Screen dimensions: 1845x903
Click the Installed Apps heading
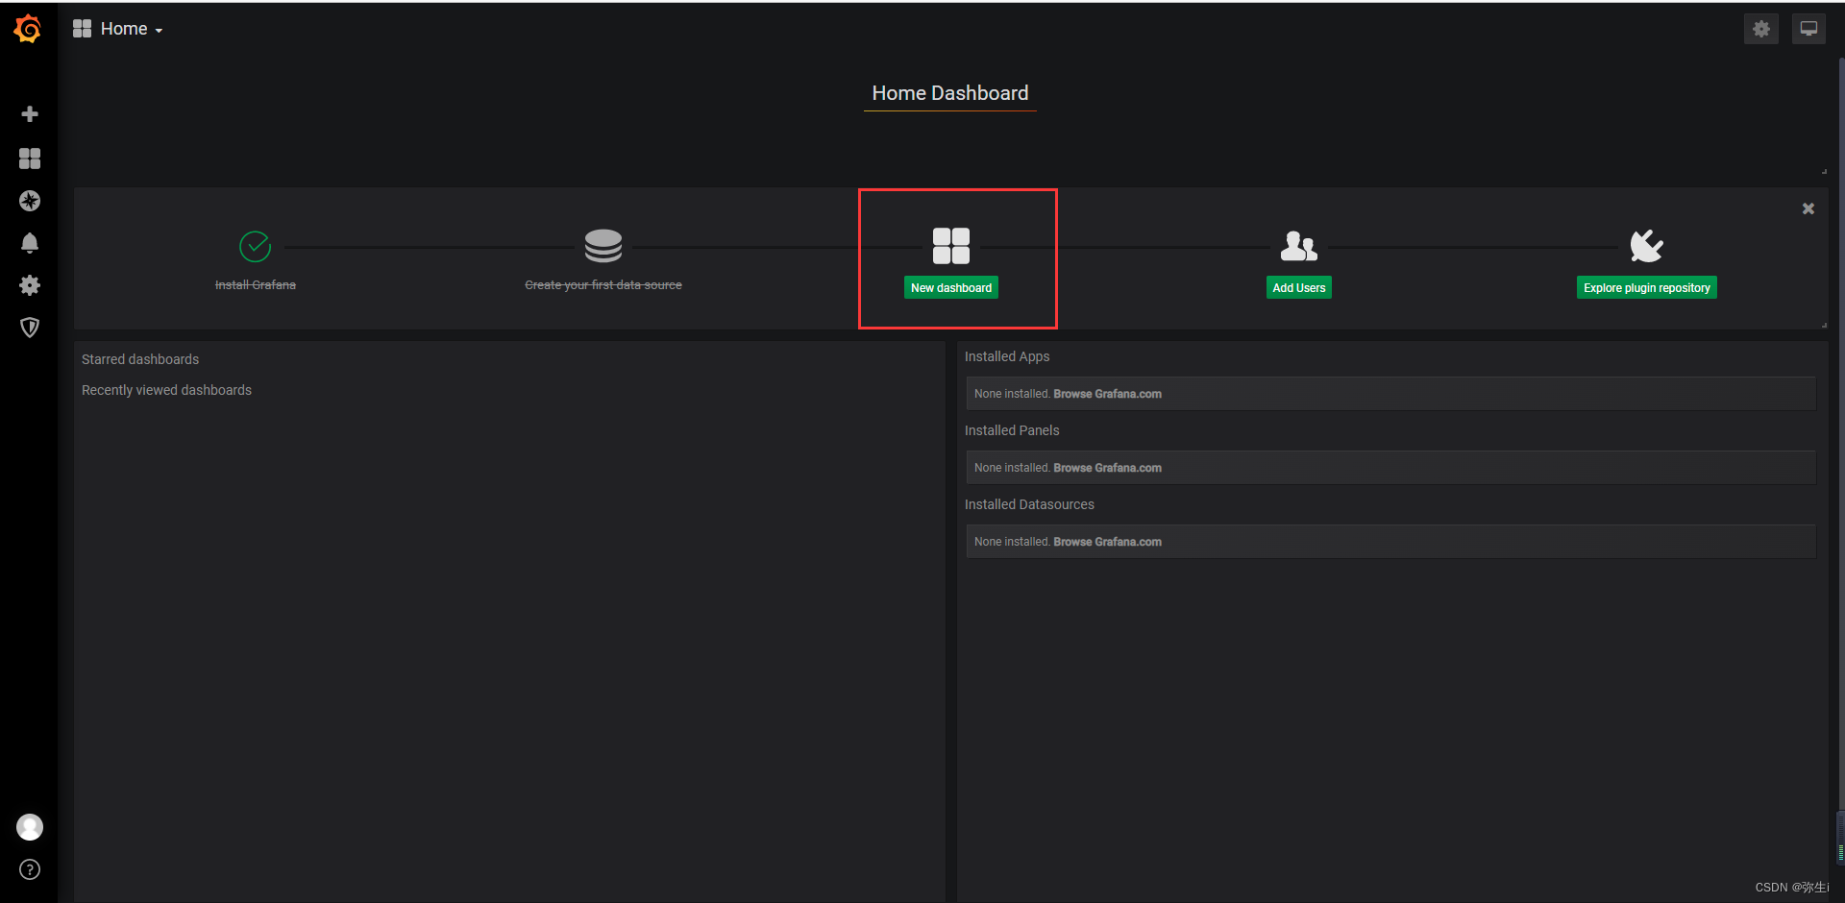(1007, 356)
